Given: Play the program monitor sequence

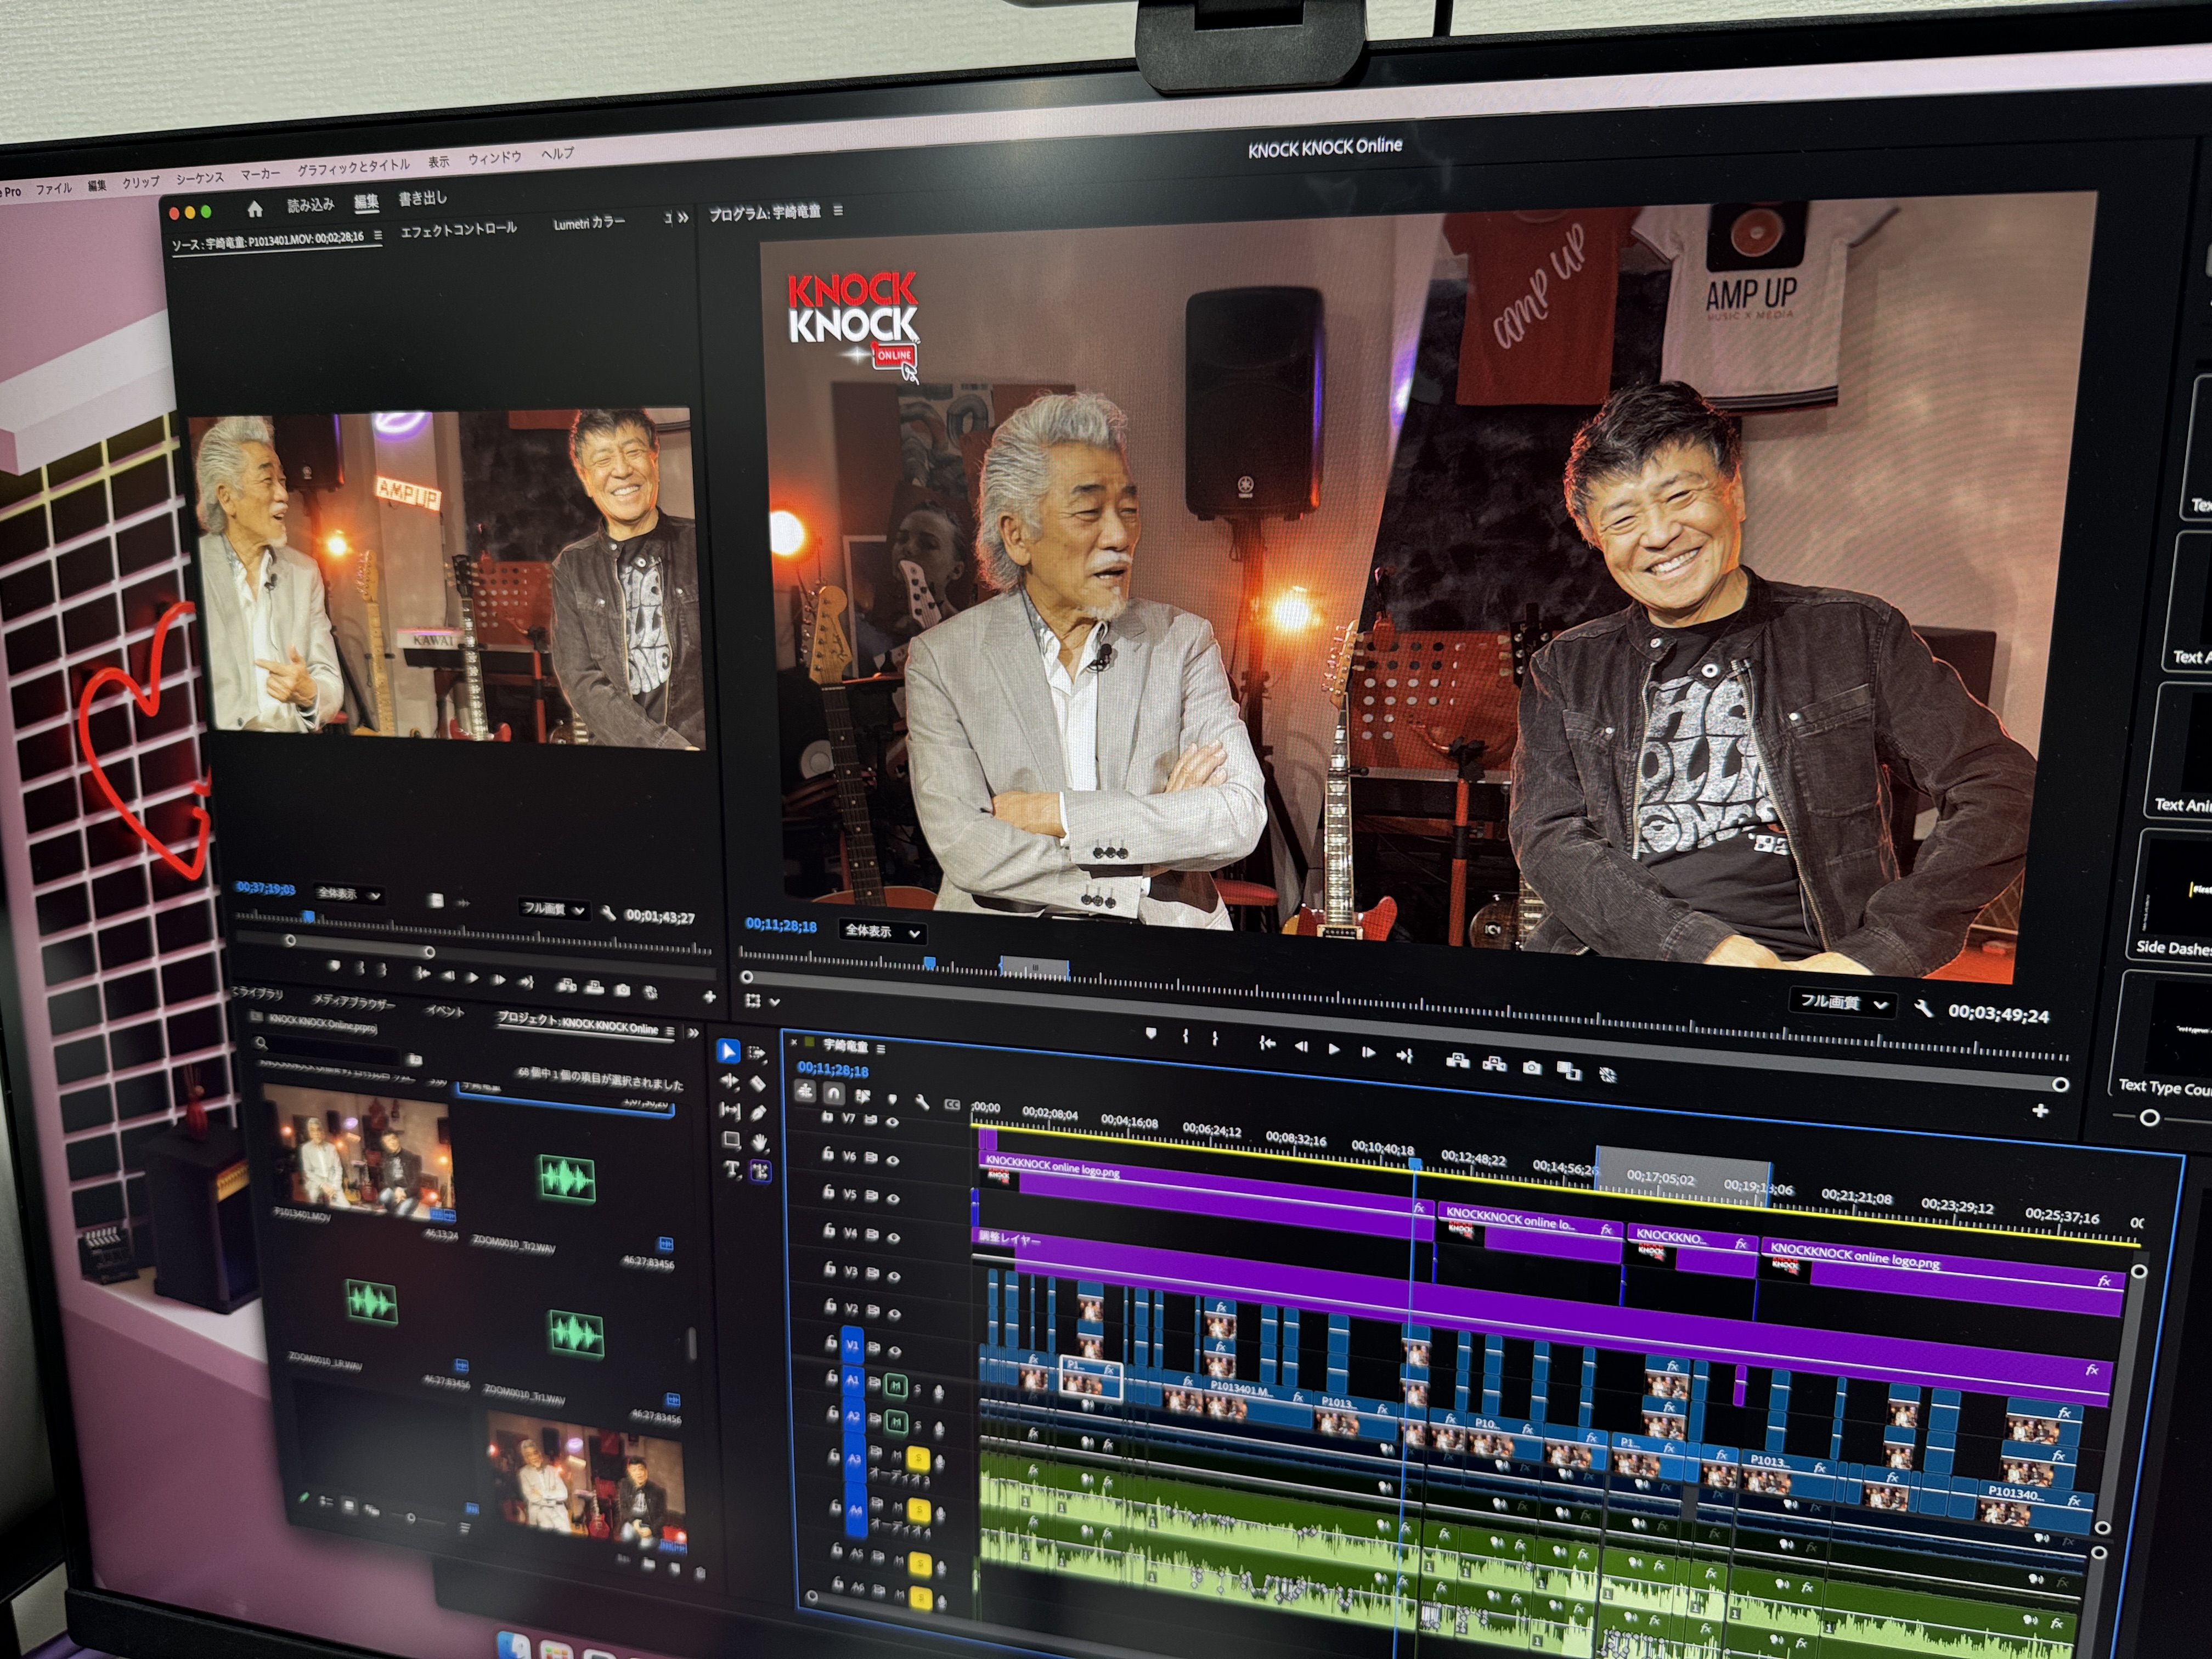Looking at the screenshot, I should [1333, 1049].
